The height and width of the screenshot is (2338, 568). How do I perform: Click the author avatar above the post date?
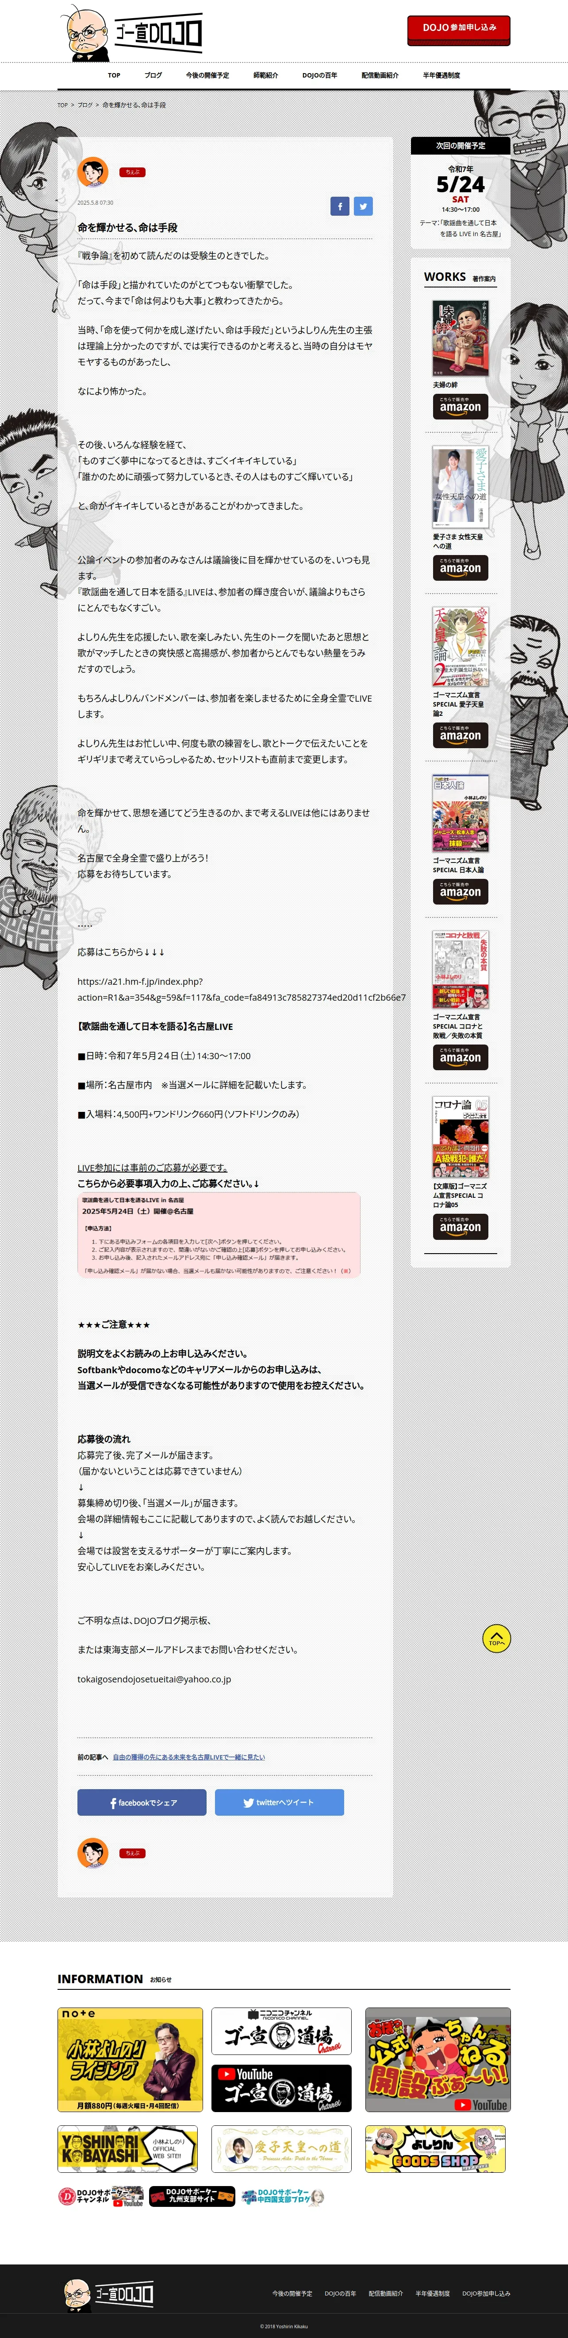tap(92, 171)
